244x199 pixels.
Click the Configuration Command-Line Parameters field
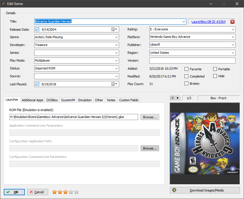pos(84,164)
